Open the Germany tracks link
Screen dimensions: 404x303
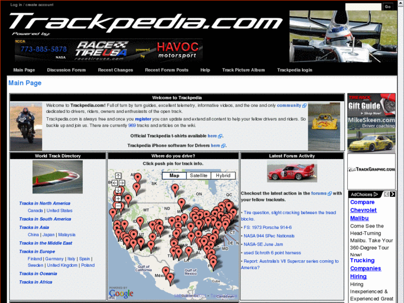(x=54, y=259)
